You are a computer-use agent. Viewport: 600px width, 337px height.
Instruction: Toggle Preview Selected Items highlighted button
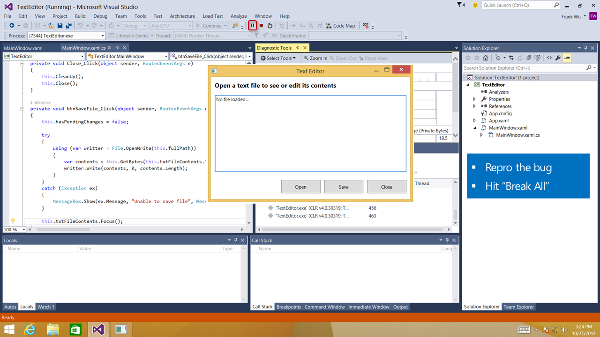point(567,58)
